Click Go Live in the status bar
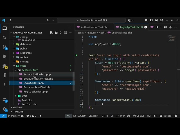This screenshot has width=180, height=135. (138, 116)
